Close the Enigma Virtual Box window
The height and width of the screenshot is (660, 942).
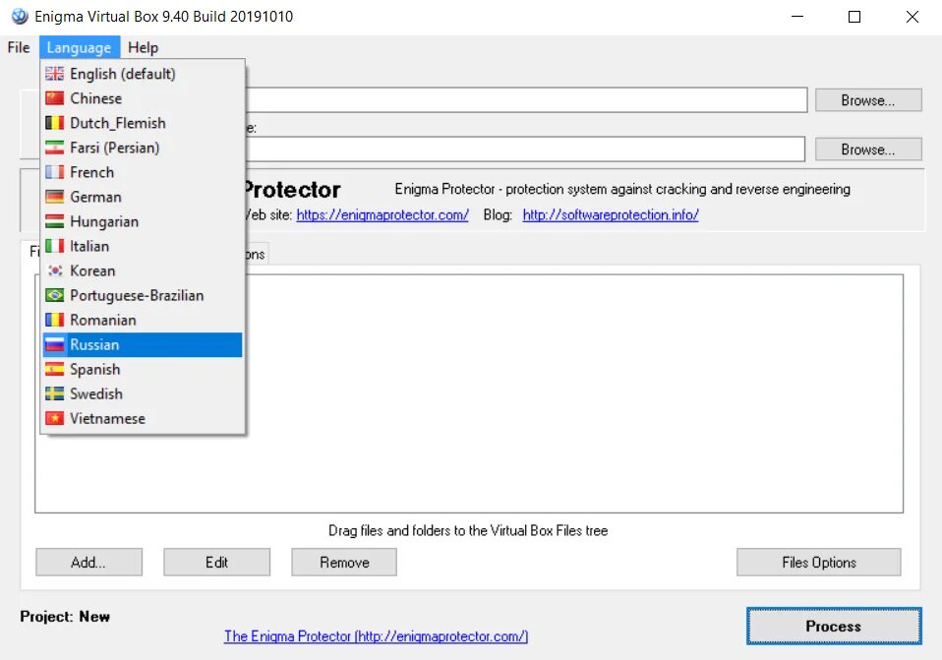(x=912, y=17)
